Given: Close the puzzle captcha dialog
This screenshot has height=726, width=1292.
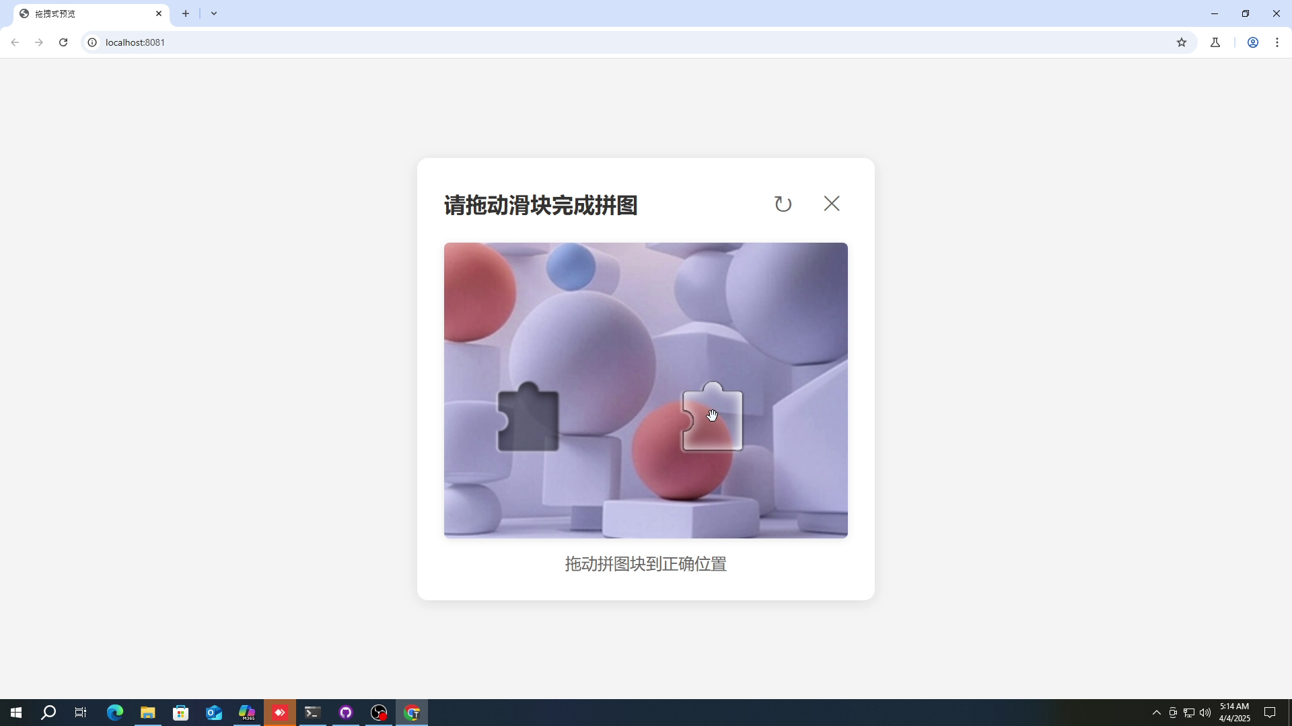Looking at the screenshot, I should [x=832, y=204].
